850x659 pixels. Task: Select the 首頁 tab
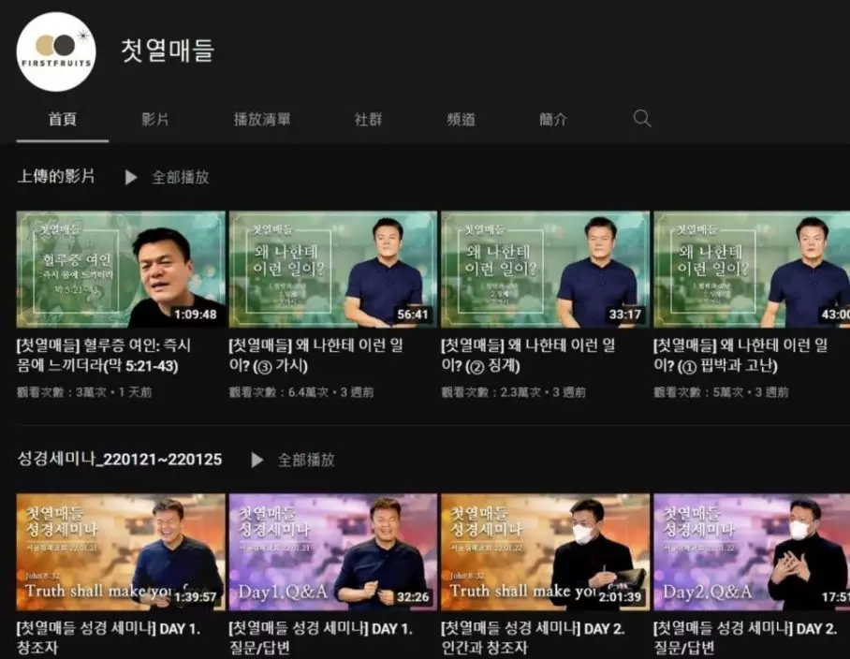(x=63, y=120)
